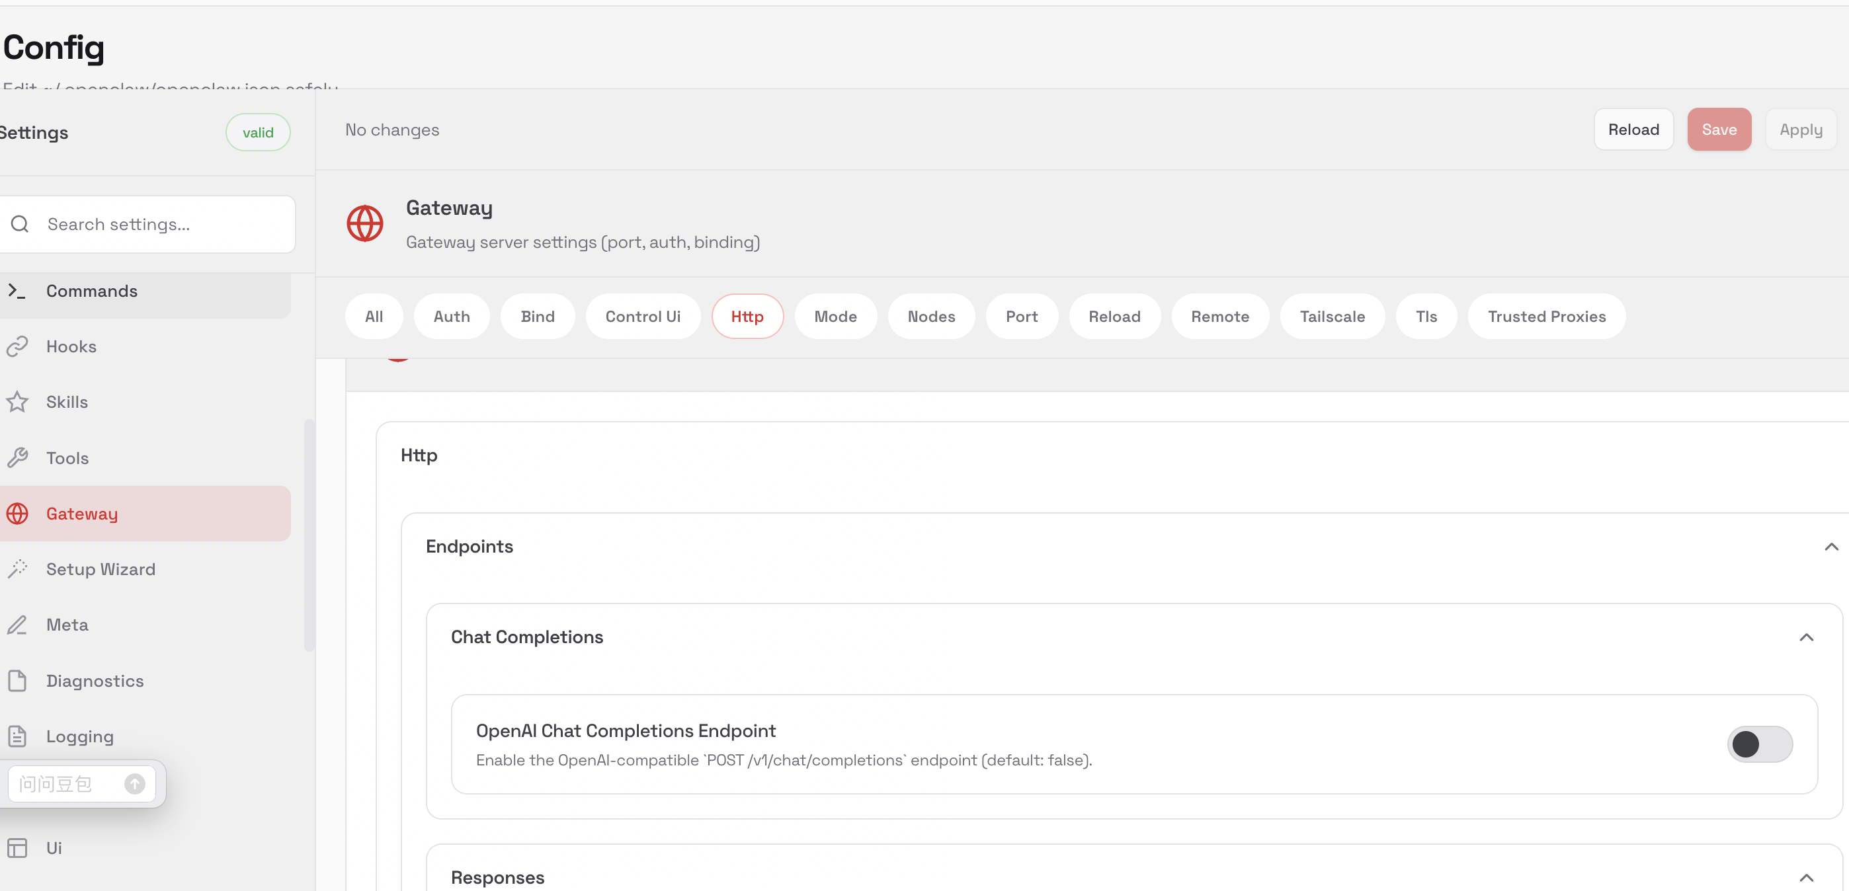Viewport: 1849px width, 891px height.
Task: Click the Skills star icon
Action: [17, 402]
